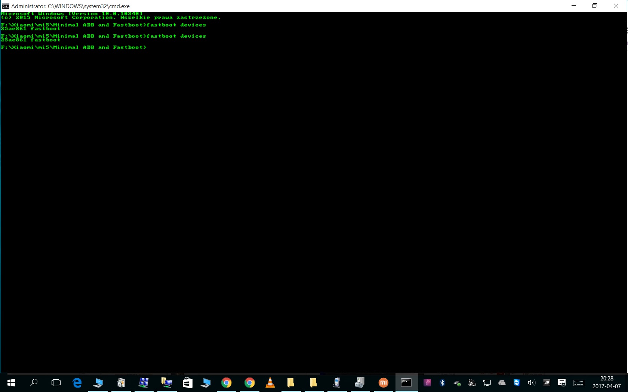Click the Bluetooth tray icon

tap(442, 383)
